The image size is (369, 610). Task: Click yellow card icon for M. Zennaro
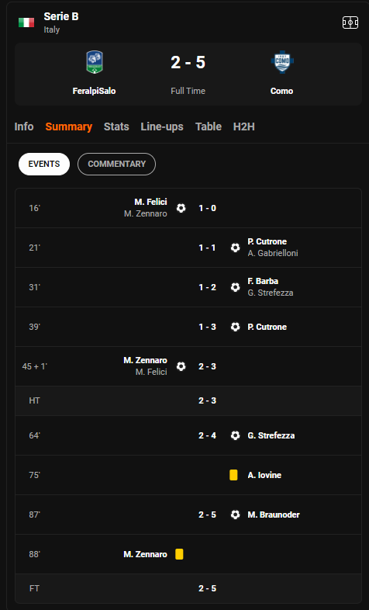click(x=179, y=554)
